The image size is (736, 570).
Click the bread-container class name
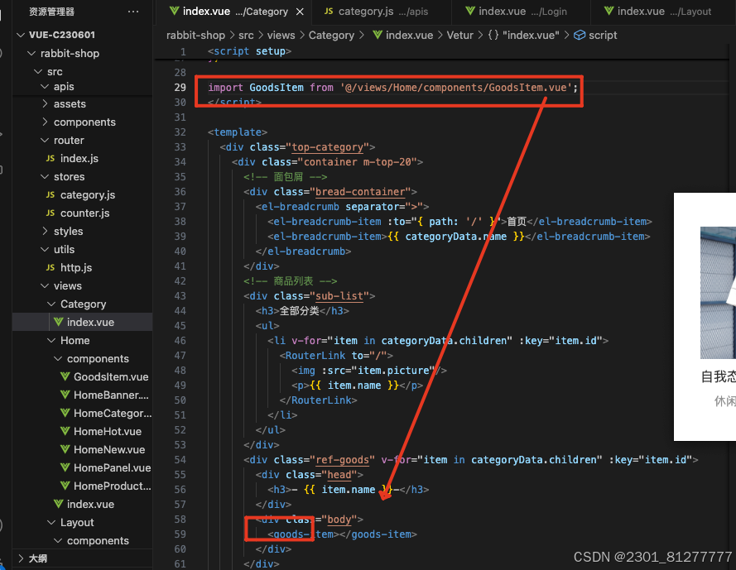[360, 191]
